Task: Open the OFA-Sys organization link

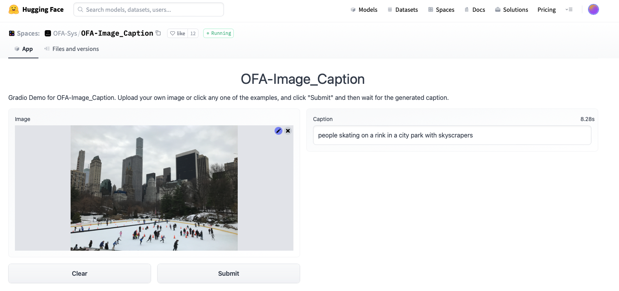Action: [65, 33]
